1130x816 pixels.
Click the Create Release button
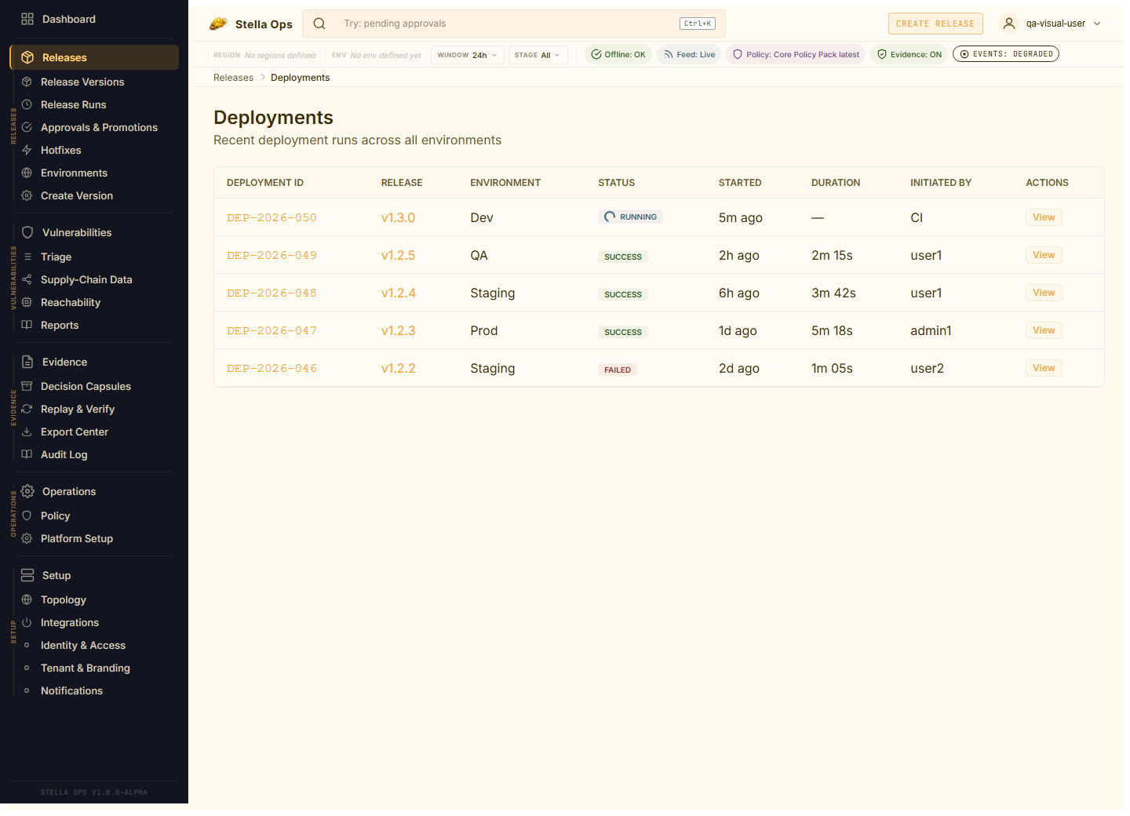pos(935,24)
